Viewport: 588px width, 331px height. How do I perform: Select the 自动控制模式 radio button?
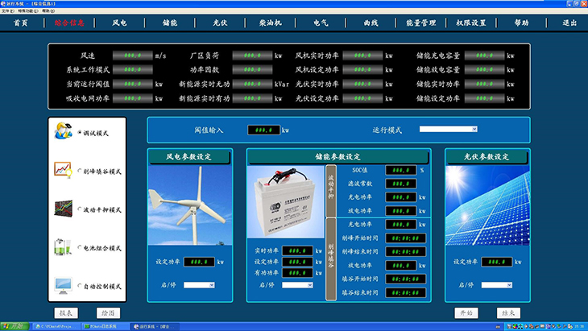[x=80, y=286]
